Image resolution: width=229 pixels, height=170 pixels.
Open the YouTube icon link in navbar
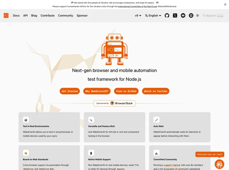pyautogui.click(x=183, y=16)
